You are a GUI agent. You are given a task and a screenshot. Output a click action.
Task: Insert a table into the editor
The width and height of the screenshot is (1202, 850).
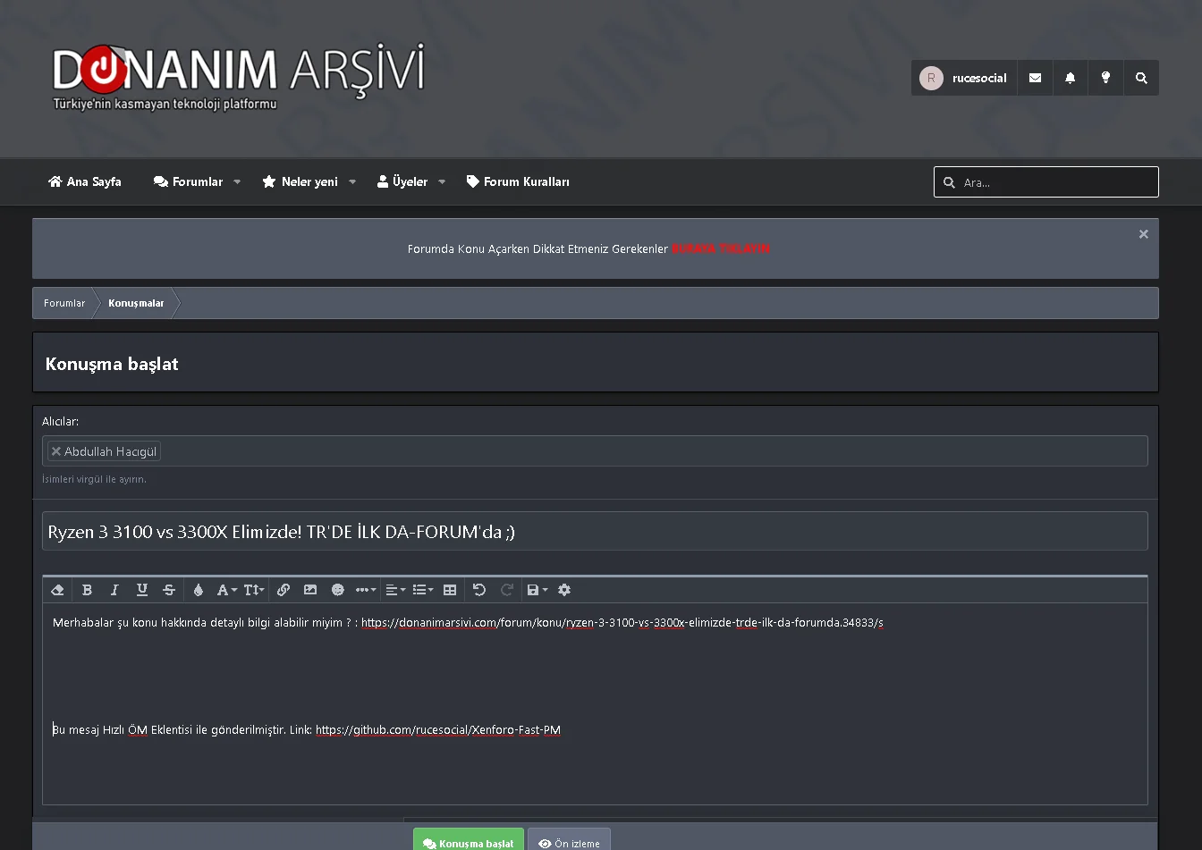pyautogui.click(x=450, y=590)
